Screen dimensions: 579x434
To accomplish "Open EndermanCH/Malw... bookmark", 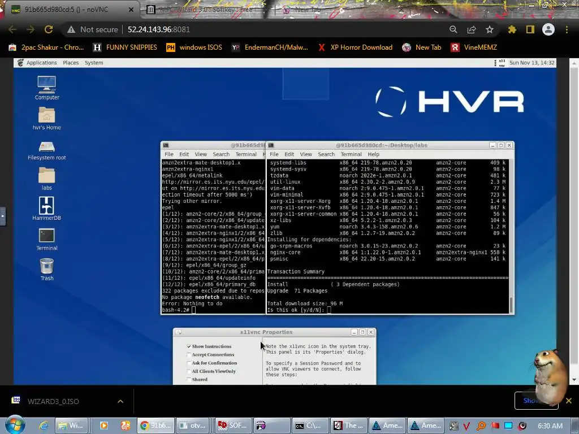I will pos(270,47).
